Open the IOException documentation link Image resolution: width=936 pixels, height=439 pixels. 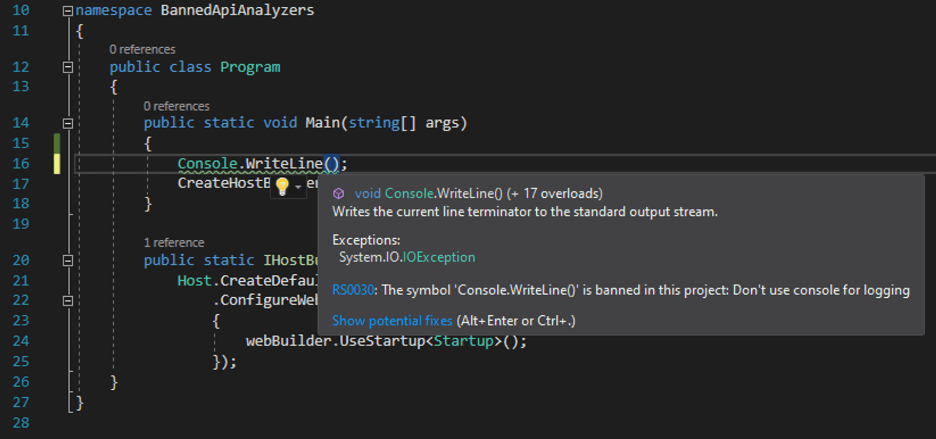point(438,257)
